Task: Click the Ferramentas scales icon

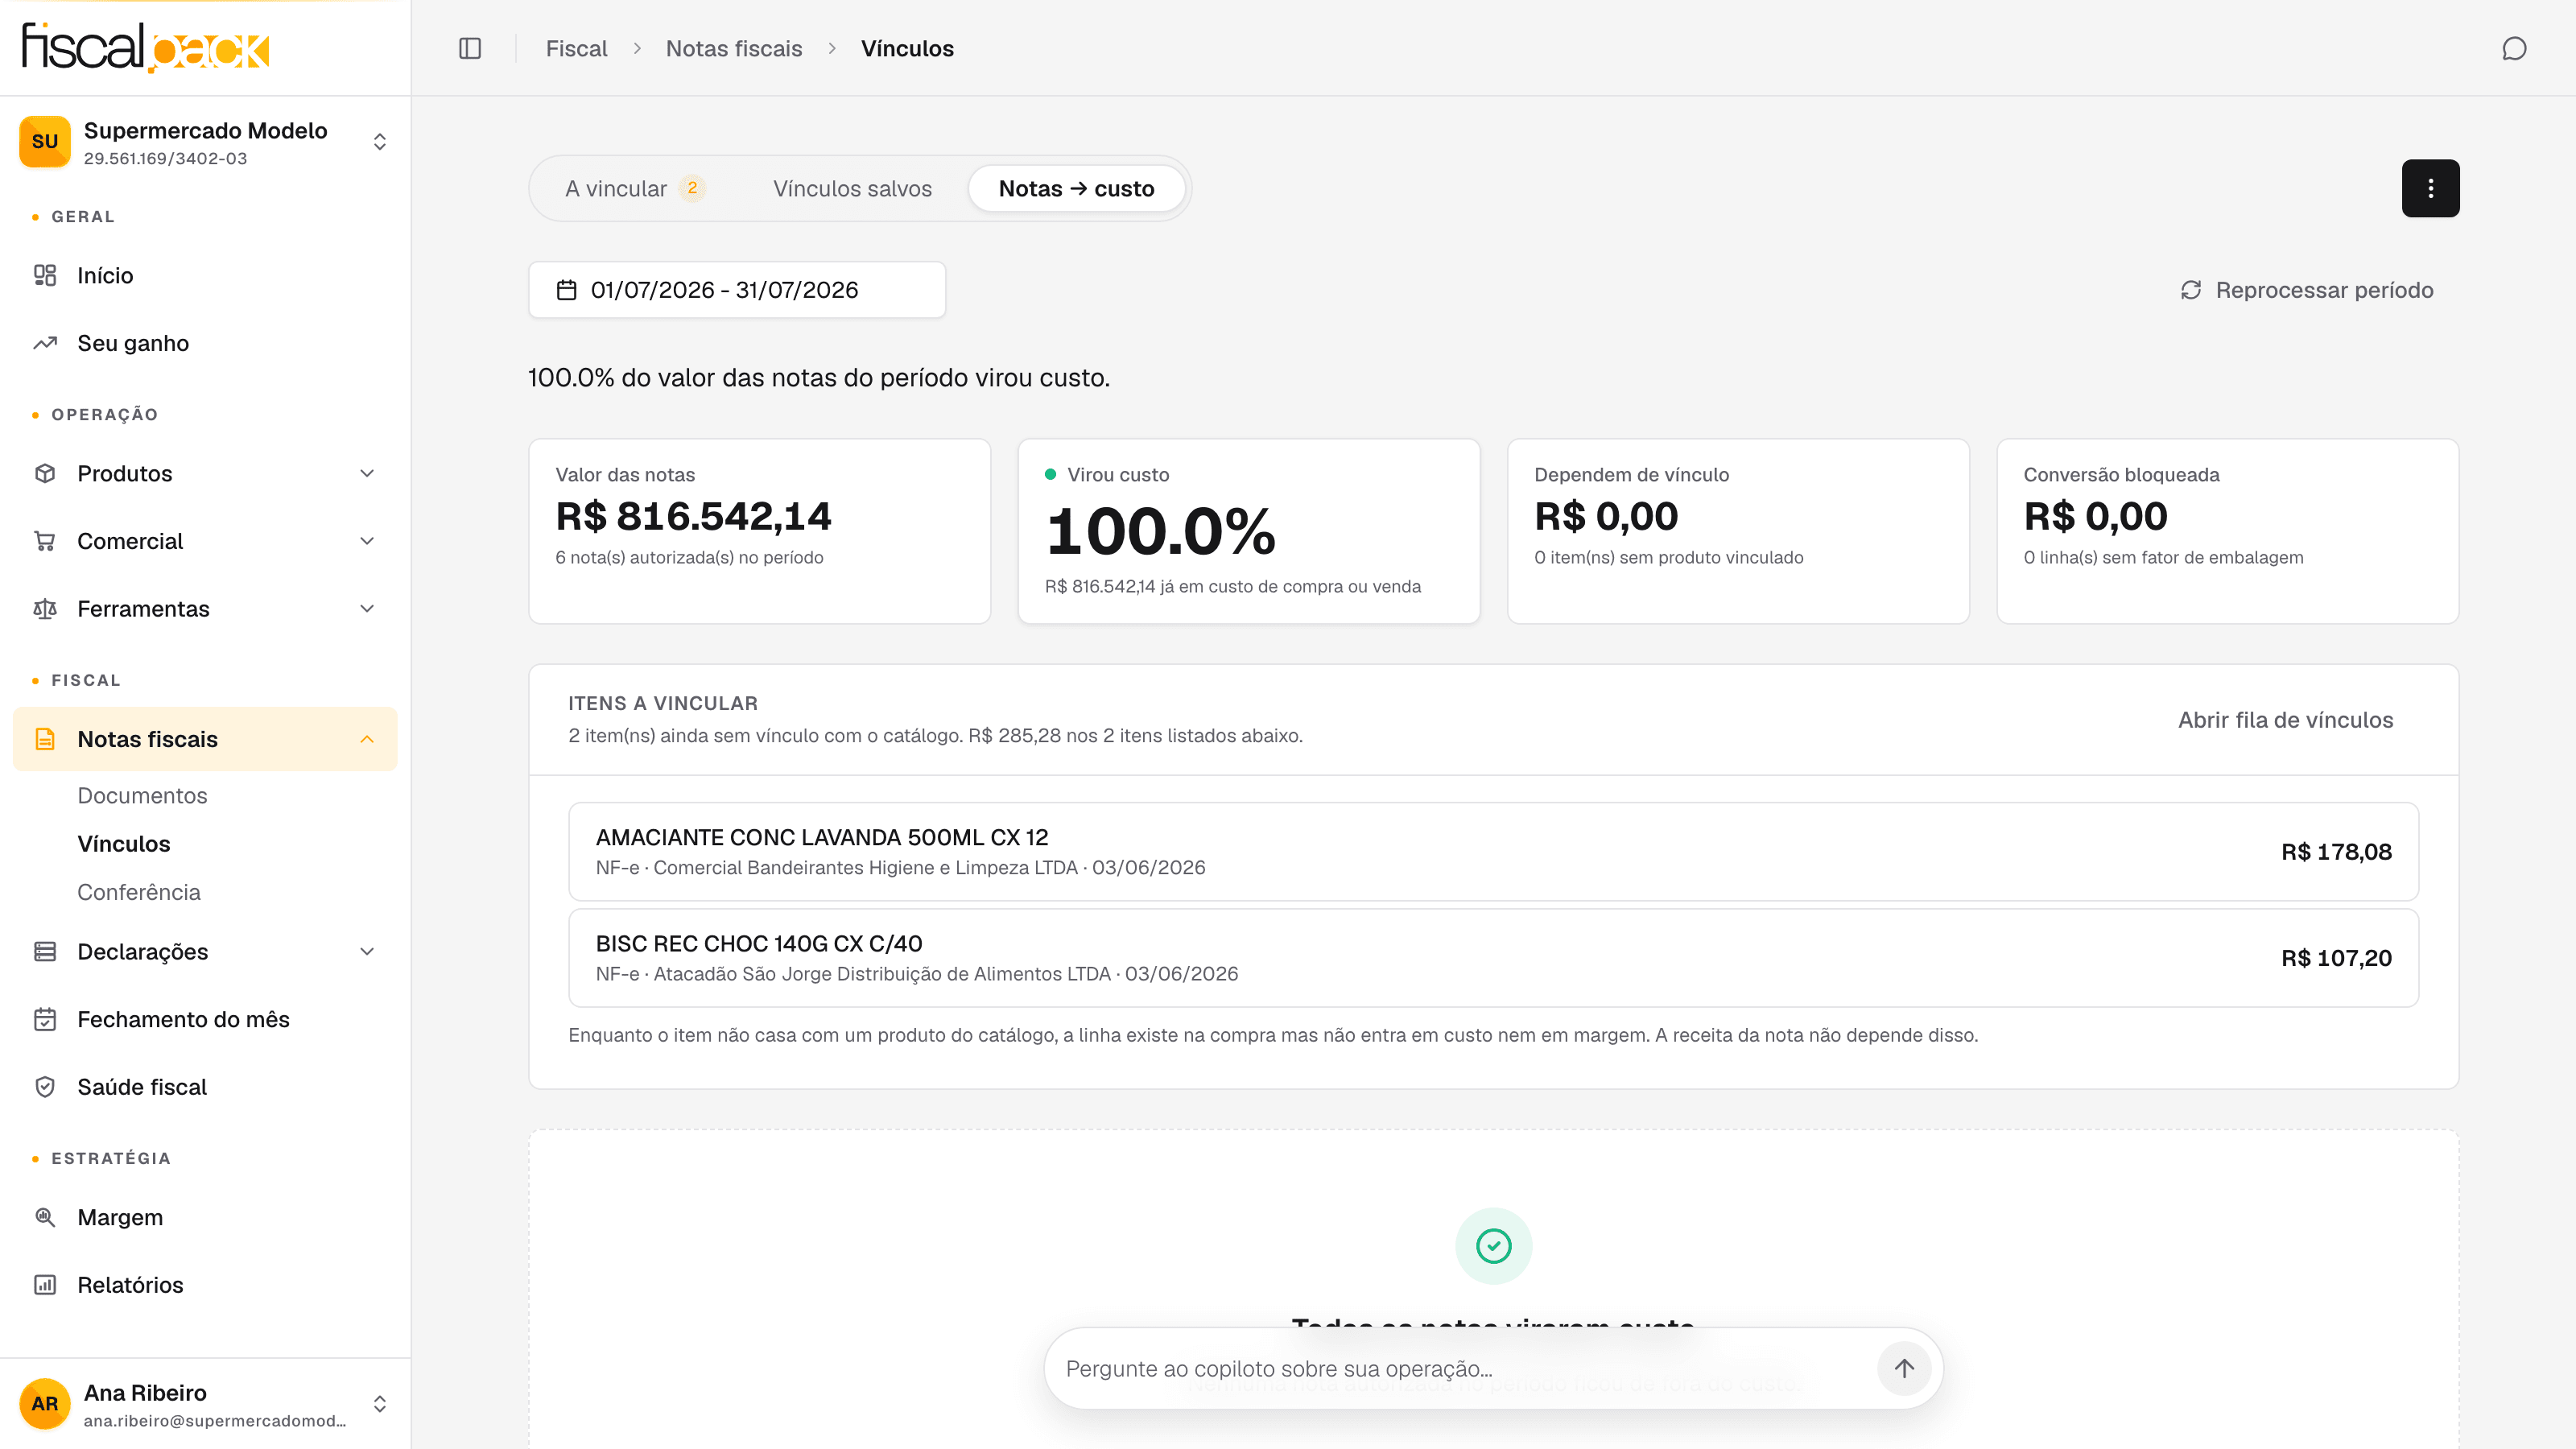Action: click(45, 609)
